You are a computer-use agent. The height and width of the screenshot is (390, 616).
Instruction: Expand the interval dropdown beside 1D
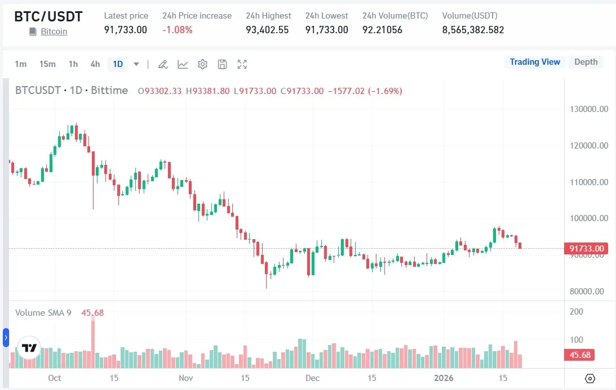coord(135,64)
